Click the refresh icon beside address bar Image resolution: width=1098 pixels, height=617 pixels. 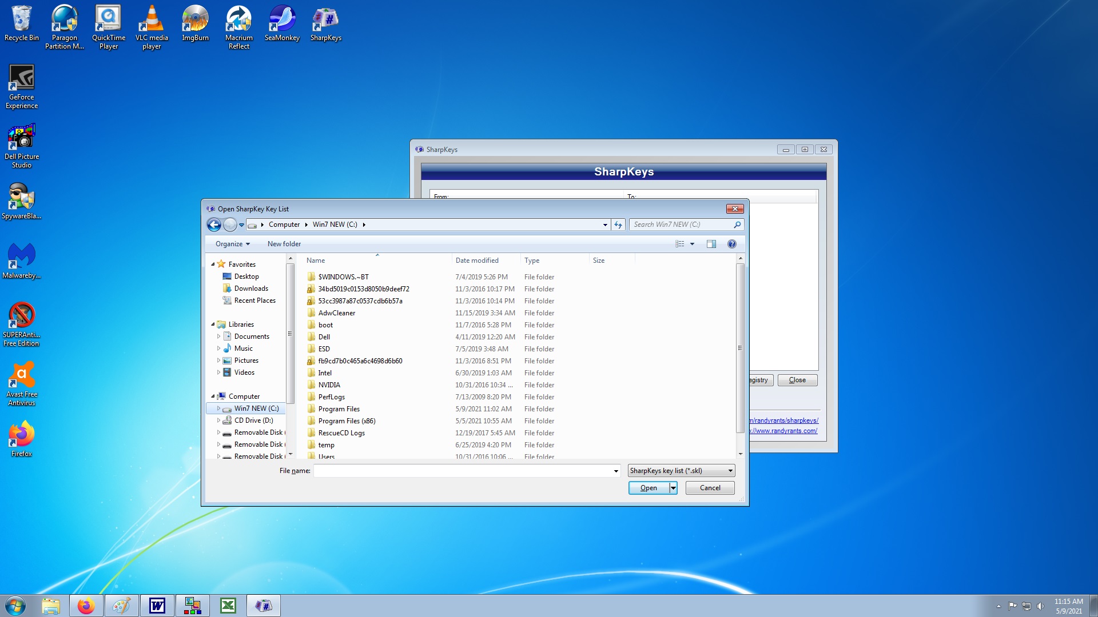(x=618, y=225)
